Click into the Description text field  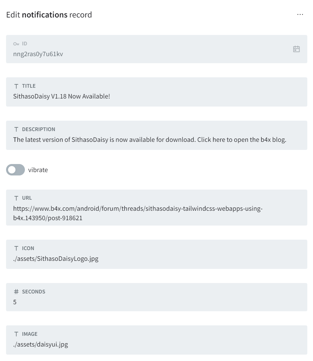pos(150,140)
